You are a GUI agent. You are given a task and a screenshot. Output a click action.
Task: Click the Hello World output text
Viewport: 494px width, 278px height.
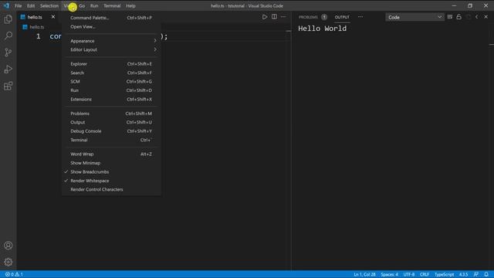click(x=323, y=29)
